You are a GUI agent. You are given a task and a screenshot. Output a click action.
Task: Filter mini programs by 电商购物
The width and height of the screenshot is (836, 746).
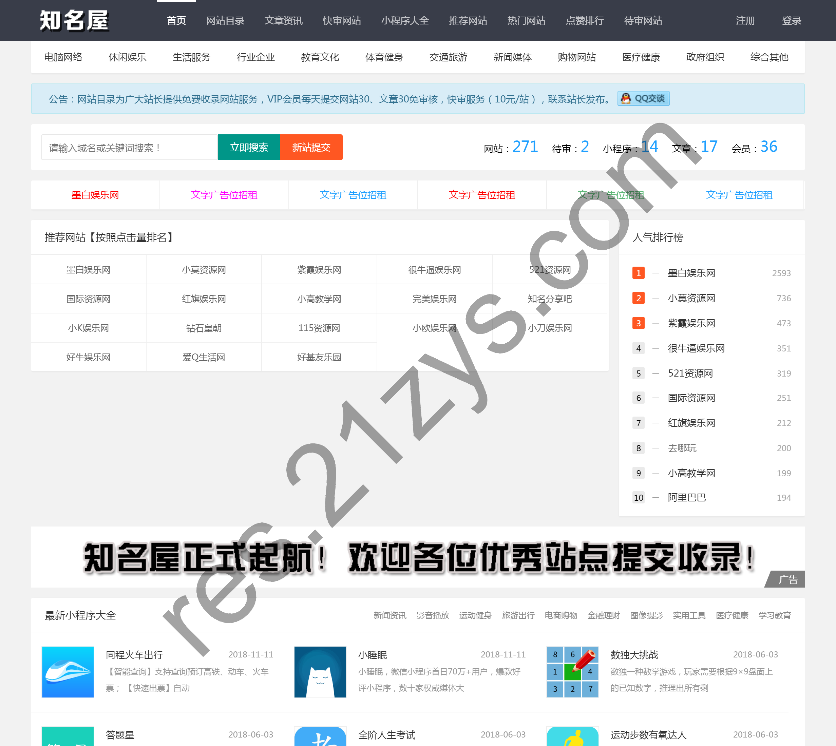click(561, 615)
